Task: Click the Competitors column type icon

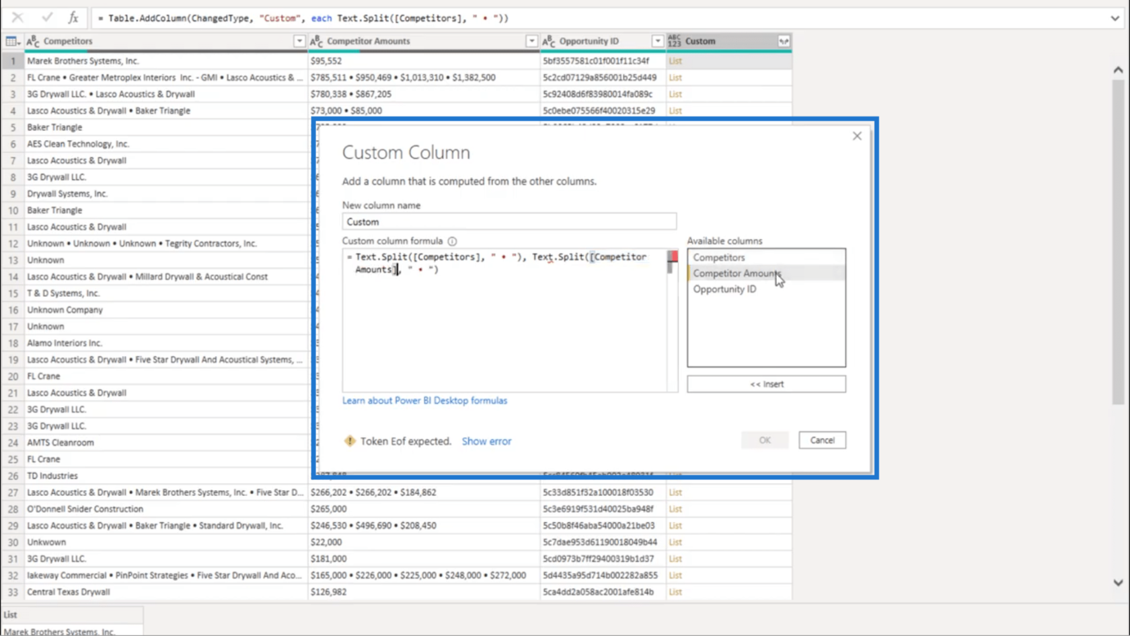Action: tap(33, 41)
